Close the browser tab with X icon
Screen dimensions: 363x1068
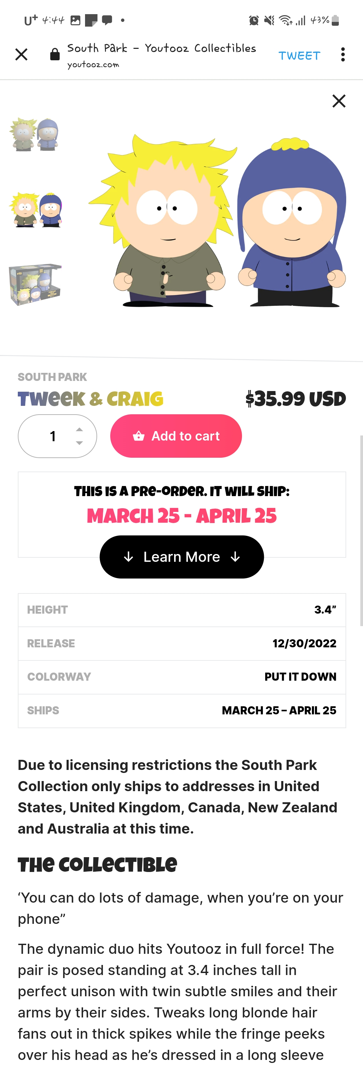pyautogui.click(x=21, y=54)
